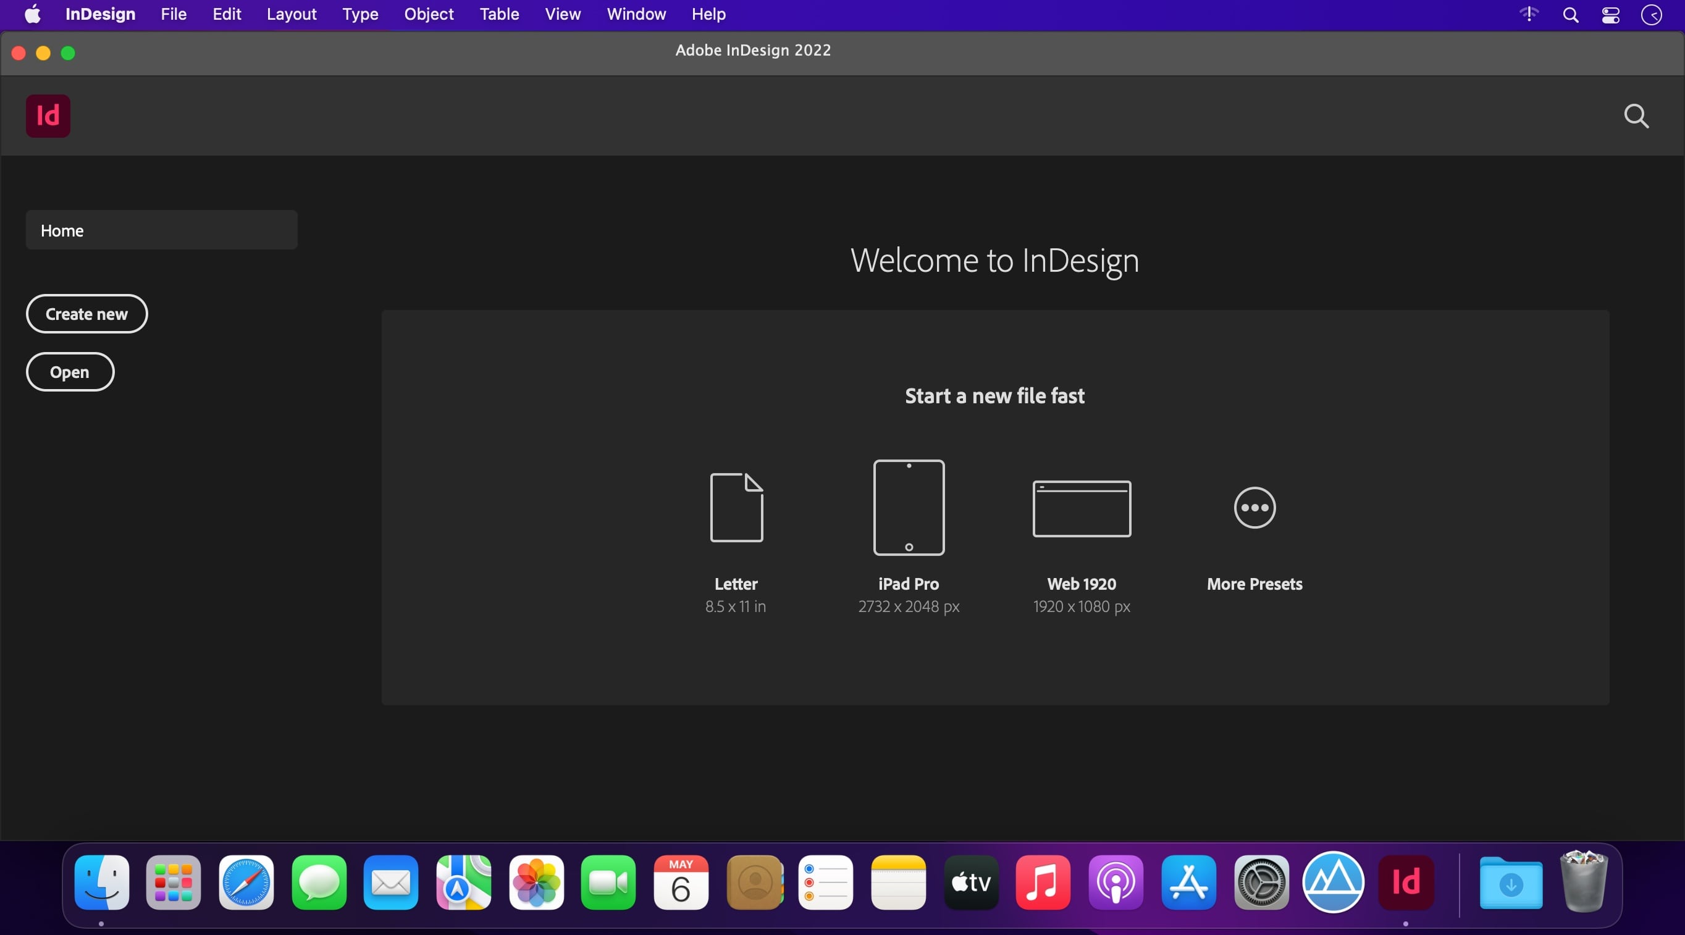Open Photos app in the Dock
Image resolution: width=1685 pixels, height=935 pixels.
(536, 882)
